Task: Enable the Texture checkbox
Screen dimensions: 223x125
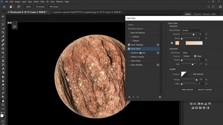Action: [x=130, y=41]
